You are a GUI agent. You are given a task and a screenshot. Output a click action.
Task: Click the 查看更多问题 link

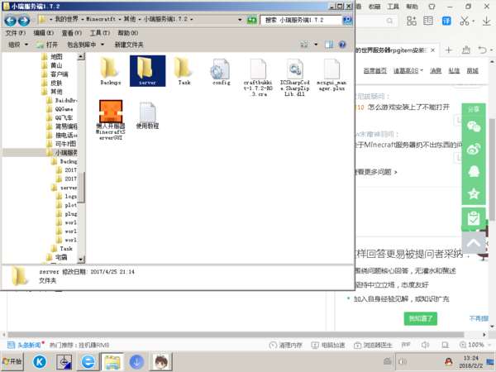[x=376, y=172]
